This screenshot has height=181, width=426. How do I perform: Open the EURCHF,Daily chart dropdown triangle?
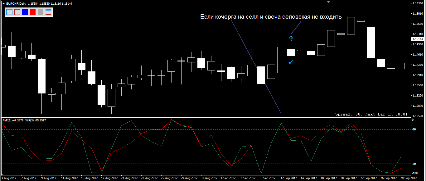[x=3, y=3]
